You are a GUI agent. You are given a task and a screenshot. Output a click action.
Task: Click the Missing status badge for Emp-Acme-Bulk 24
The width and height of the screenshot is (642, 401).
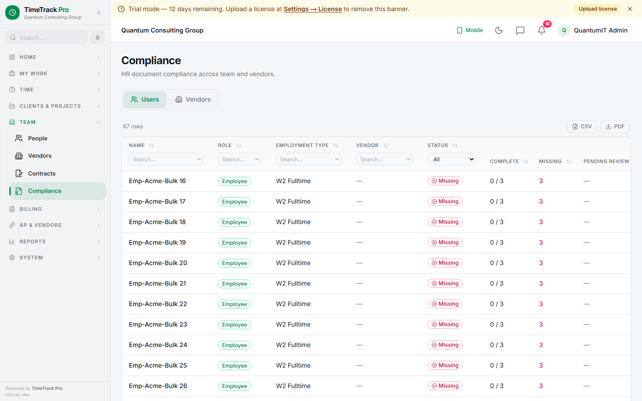point(445,345)
